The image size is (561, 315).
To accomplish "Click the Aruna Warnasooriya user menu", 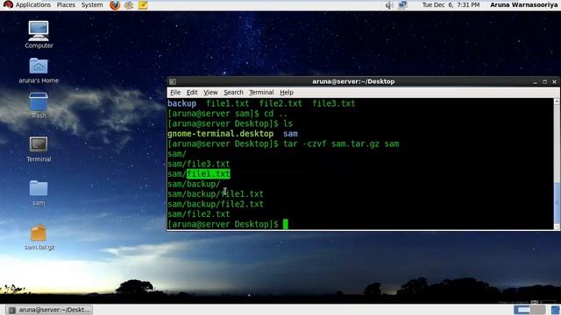I will (x=523, y=5).
